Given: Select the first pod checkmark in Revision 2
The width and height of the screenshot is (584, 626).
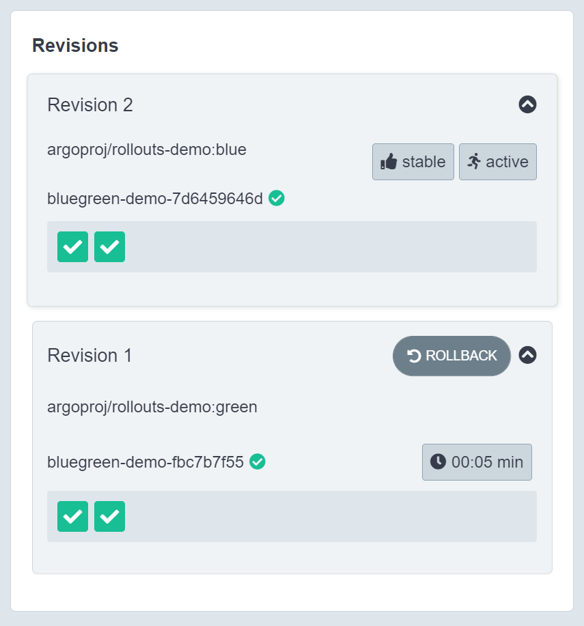Looking at the screenshot, I should 72,246.
